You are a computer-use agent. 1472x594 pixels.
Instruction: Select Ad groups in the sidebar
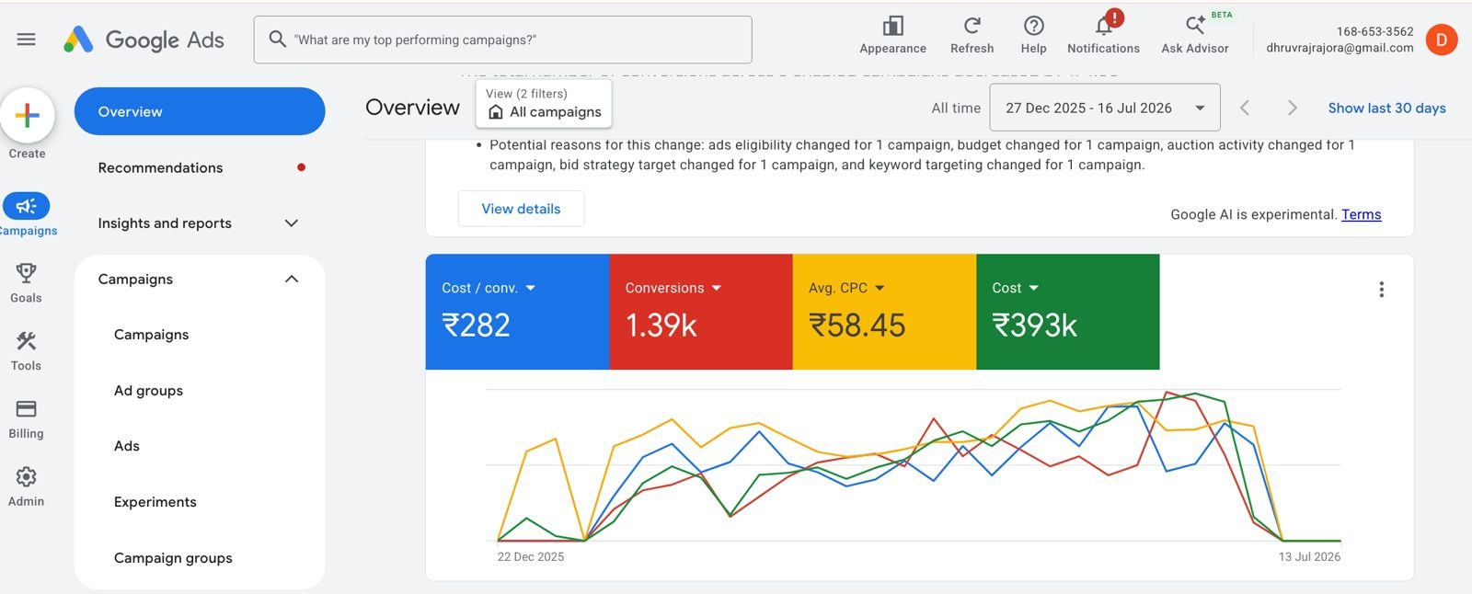[148, 391]
